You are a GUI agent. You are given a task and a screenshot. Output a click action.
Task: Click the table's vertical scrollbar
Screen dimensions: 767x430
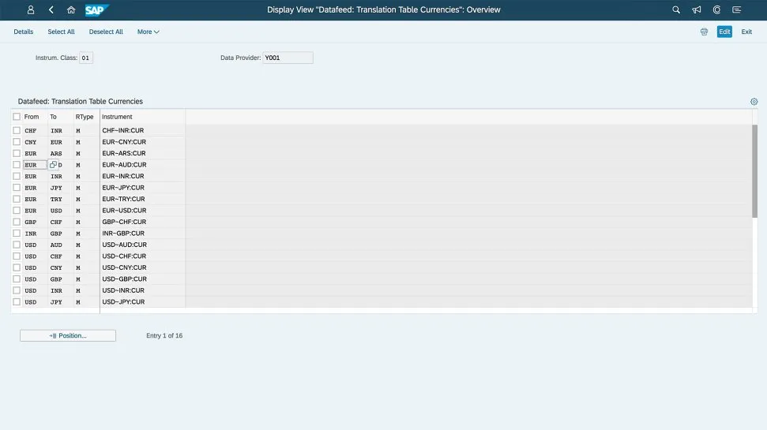tap(754, 170)
